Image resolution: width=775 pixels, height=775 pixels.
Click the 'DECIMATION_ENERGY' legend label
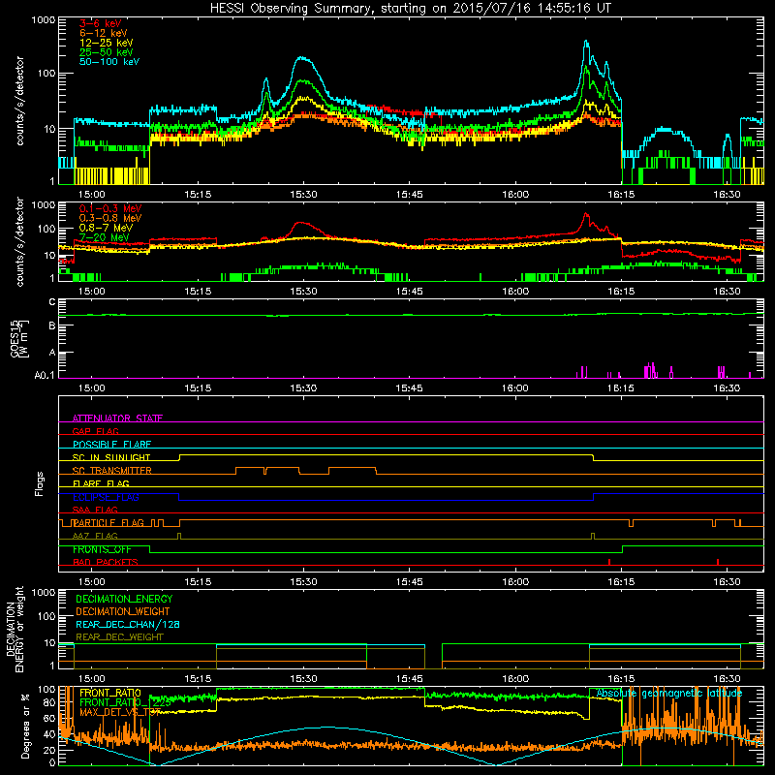pos(124,599)
